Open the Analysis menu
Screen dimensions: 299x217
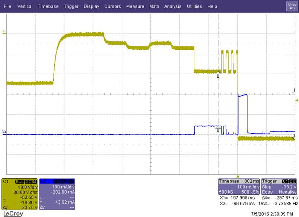point(173,6)
